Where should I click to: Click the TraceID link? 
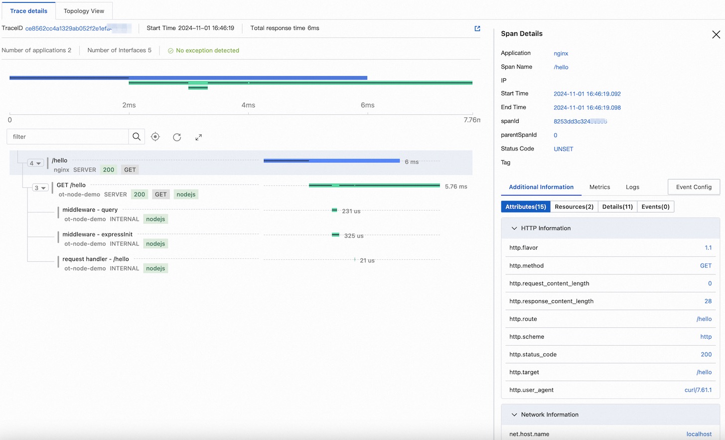pos(68,28)
